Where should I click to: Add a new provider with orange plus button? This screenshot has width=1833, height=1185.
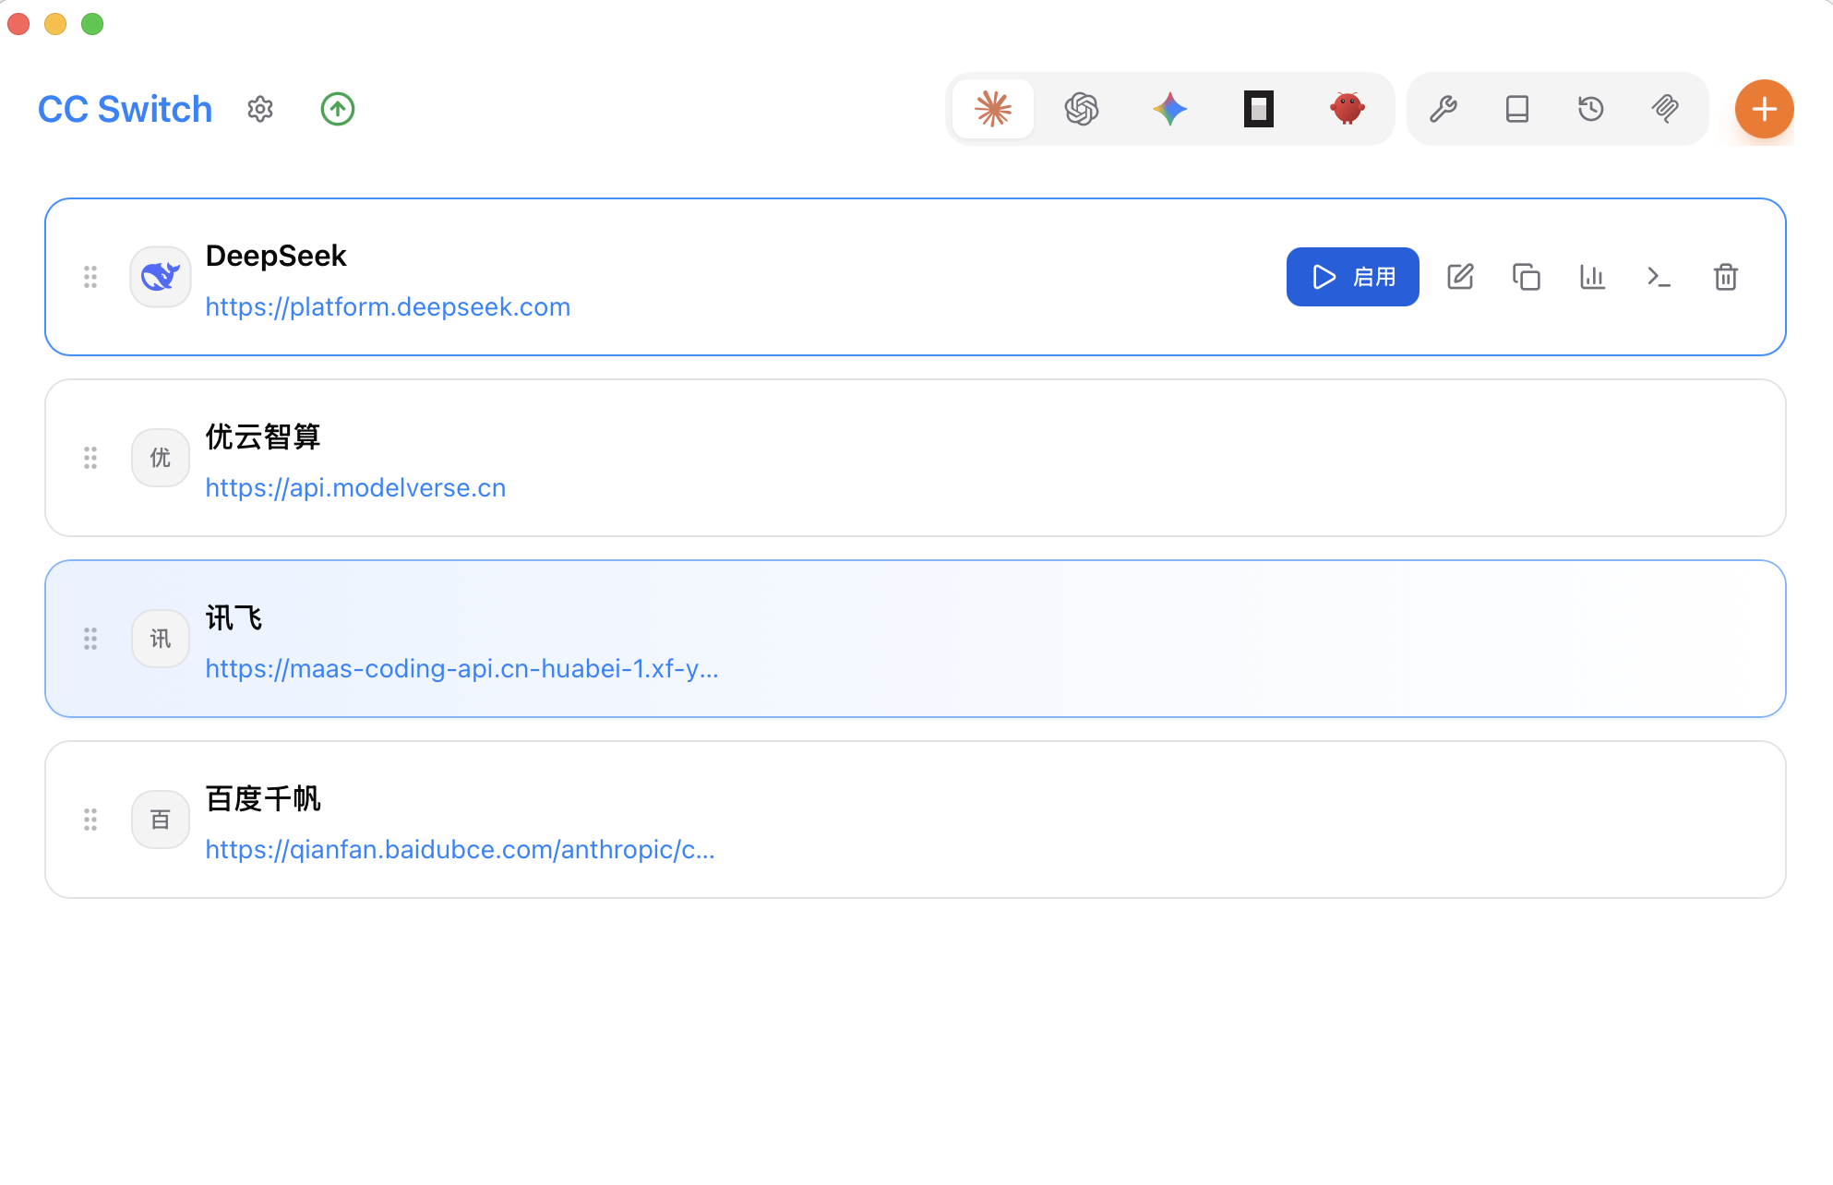[1765, 109]
